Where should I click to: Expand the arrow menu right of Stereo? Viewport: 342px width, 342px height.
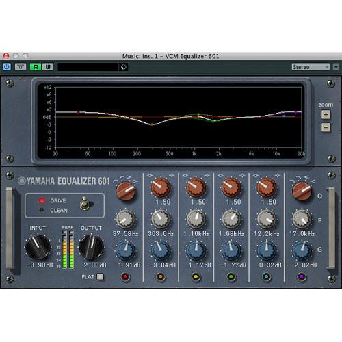coord(336,67)
